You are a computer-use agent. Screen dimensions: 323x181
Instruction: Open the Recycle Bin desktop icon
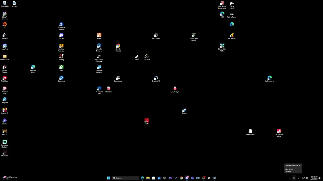[x=5, y=4]
